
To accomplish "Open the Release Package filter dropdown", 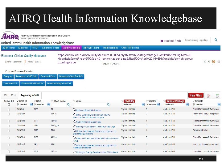I will [176, 105].
